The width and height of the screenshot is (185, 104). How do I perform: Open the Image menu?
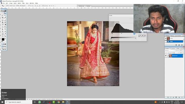click(x=11, y=3)
